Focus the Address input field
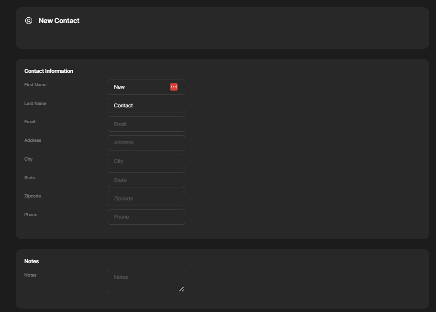436x312 pixels. (146, 143)
